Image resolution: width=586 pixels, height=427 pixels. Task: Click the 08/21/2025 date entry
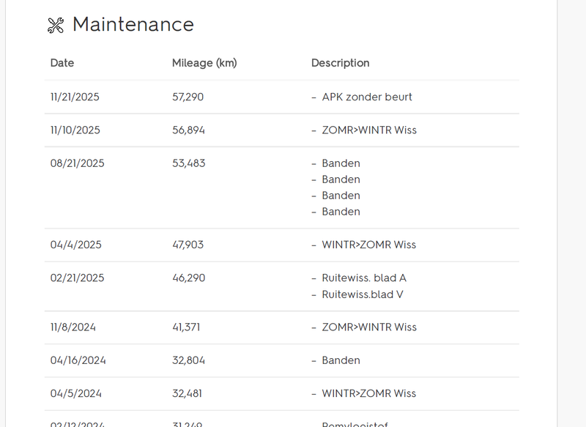[x=77, y=163]
